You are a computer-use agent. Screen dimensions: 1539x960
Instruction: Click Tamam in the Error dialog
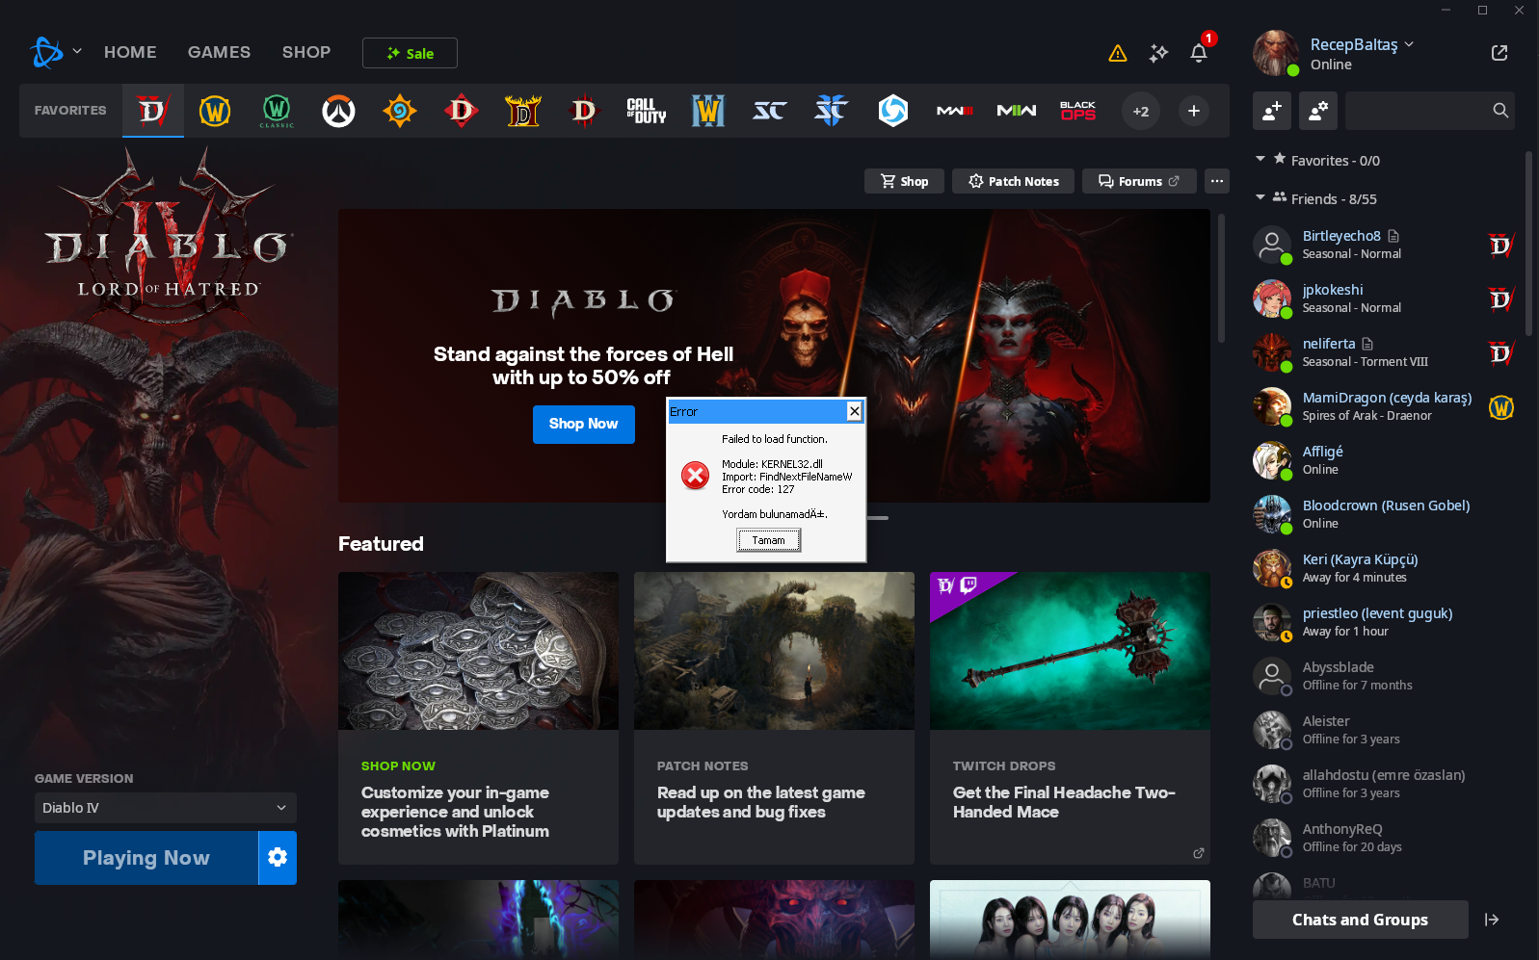pos(769,540)
